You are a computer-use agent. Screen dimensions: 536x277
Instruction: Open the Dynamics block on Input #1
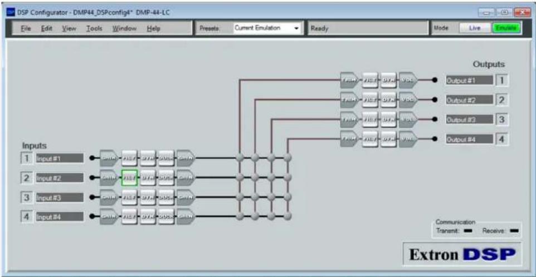click(148, 158)
